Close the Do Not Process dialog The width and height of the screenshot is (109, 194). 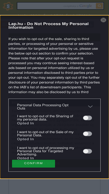pyautogui.click(x=103, y=20)
